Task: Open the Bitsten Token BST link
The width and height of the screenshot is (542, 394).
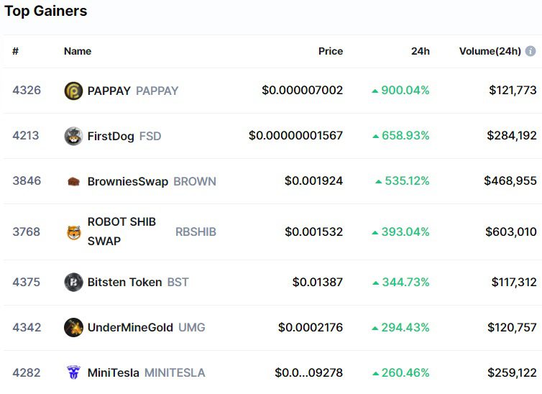Action: (138, 282)
